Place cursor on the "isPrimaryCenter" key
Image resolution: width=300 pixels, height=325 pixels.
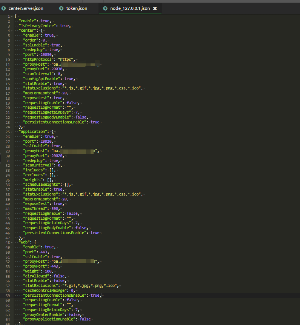[x=38, y=26]
